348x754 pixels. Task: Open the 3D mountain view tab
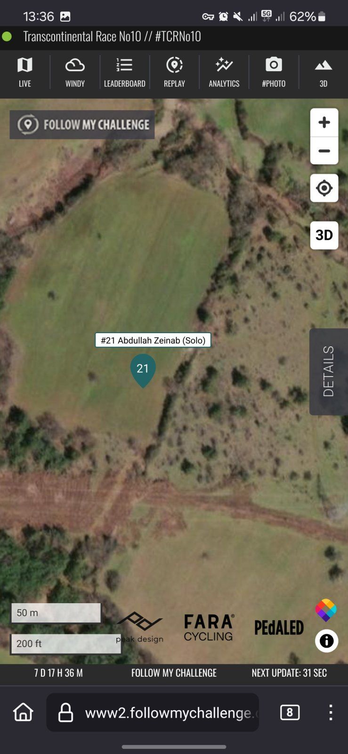pyautogui.click(x=324, y=72)
